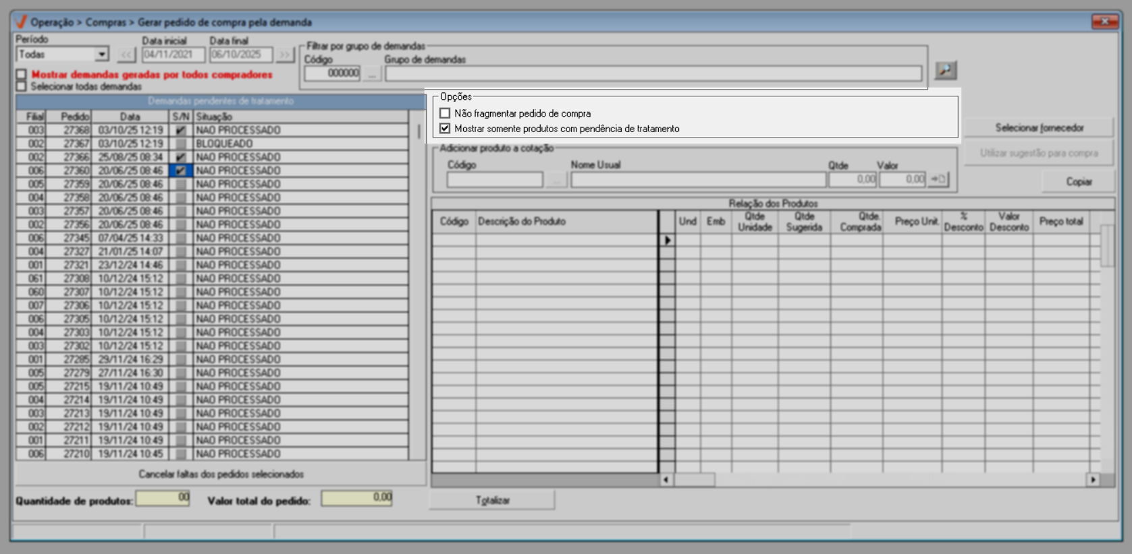Sort by the Situação column header
Screen dimensions: 1132x554
click(300, 117)
